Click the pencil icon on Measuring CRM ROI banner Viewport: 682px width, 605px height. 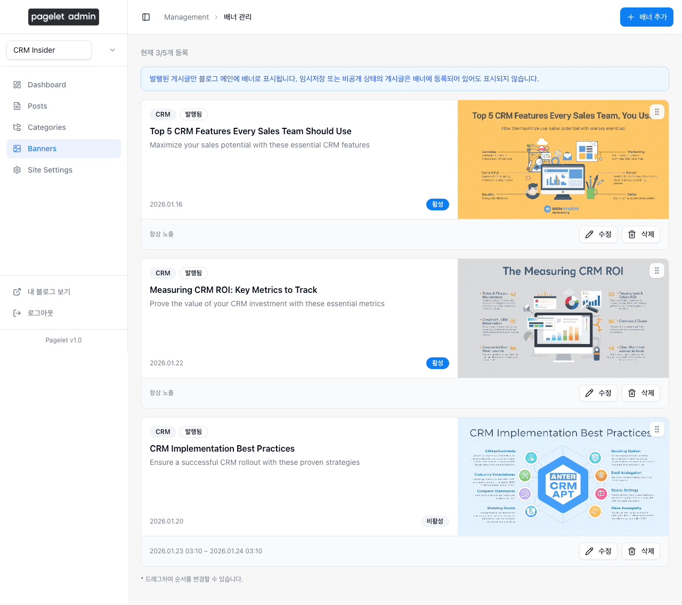coord(589,393)
